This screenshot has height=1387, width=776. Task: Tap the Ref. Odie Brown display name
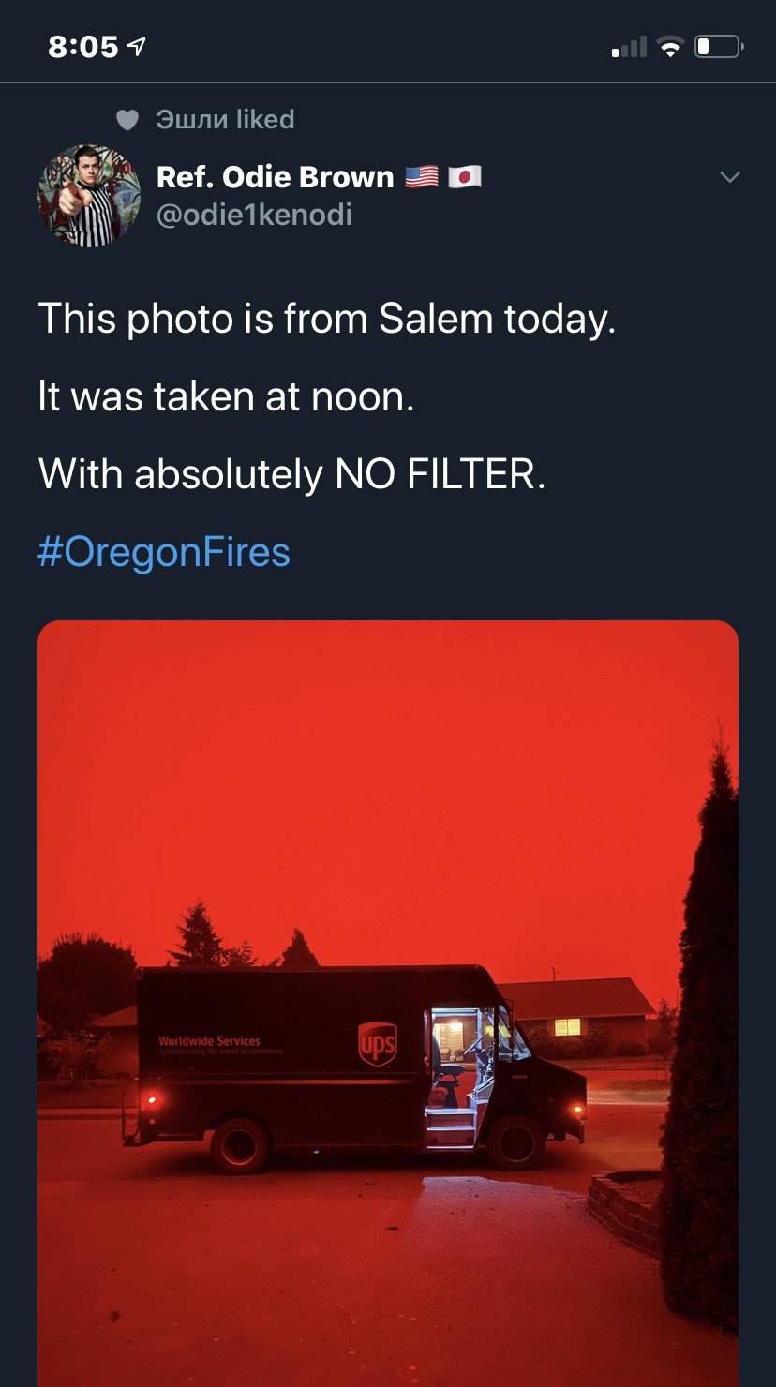(x=275, y=176)
